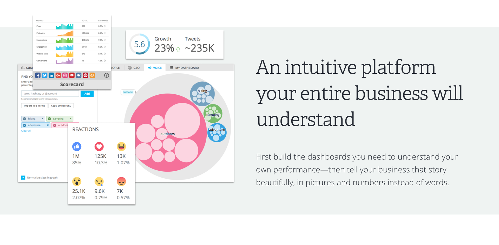This screenshot has width=499, height=245.
Task: Switch to the VOICE tab
Action: 155,68
